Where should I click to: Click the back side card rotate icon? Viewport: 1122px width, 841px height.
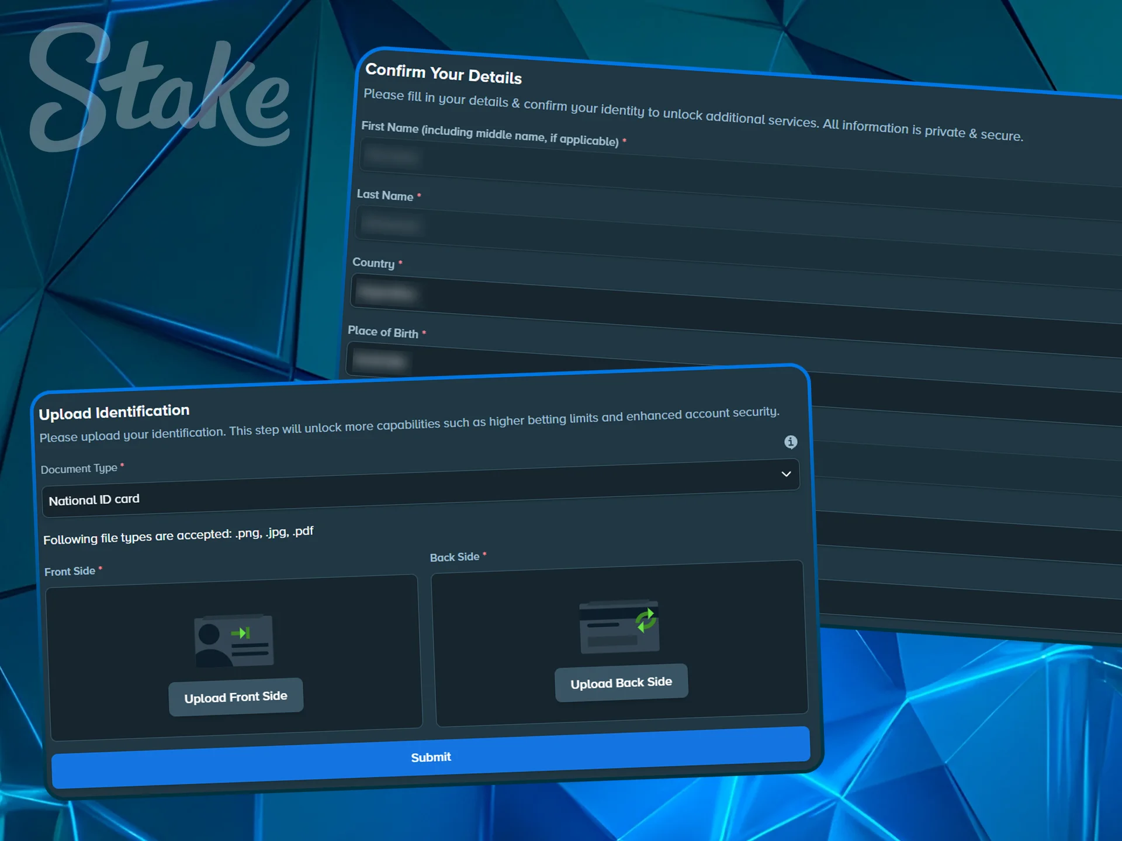coord(619,626)
